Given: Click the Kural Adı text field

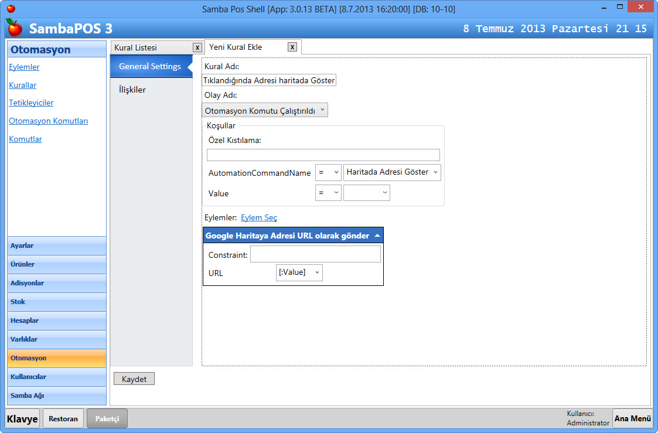Looking at the screenshot, I should point(269,80).
